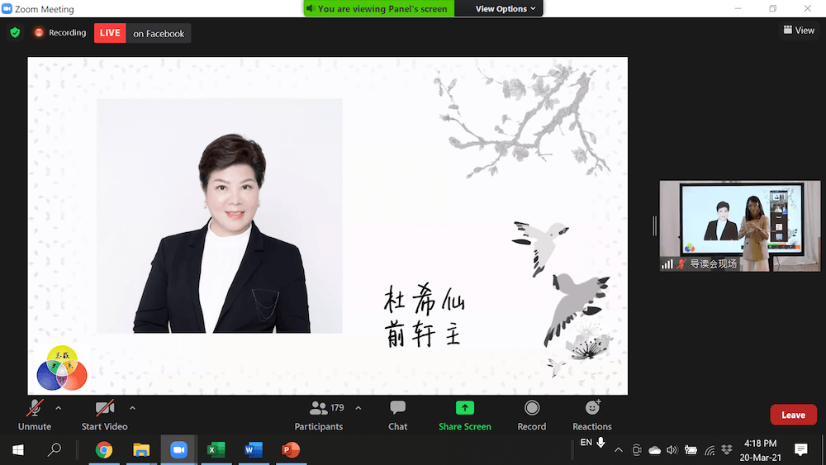Expand video options arrow beside Start Video
The image size is (826, 465).
coord(132,408)
